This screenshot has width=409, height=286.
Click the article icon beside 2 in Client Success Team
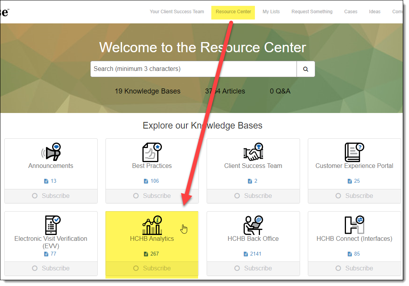coord(249,181)
